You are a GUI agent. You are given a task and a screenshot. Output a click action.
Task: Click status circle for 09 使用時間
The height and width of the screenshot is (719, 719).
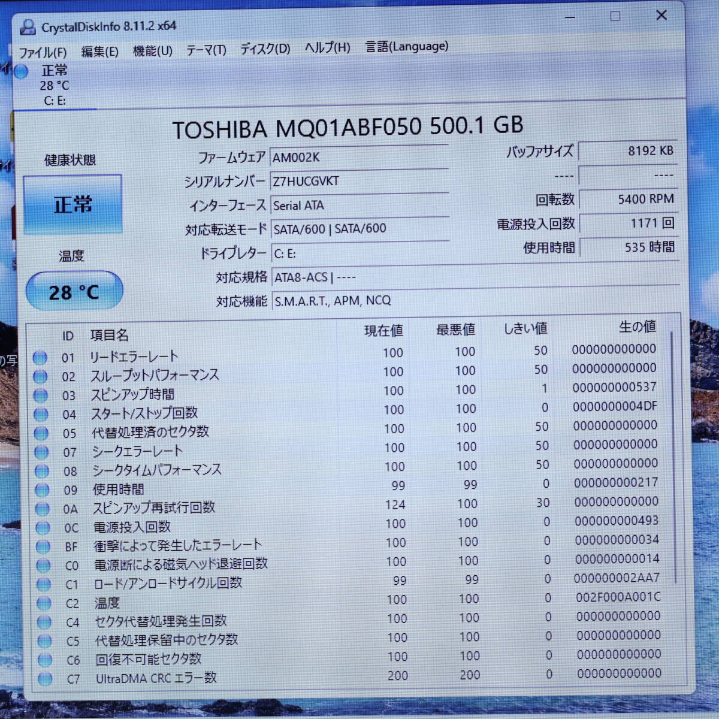(x=42, y=490)
